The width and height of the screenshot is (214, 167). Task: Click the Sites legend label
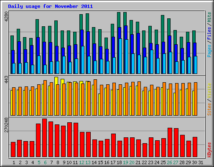pyautogui.click(x=209, y=109)
